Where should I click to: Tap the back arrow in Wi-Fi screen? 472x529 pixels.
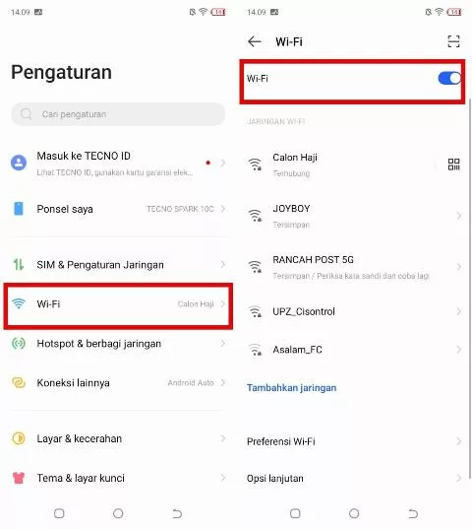[254, 41]
